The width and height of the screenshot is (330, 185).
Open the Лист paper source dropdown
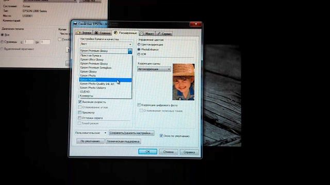106,44
